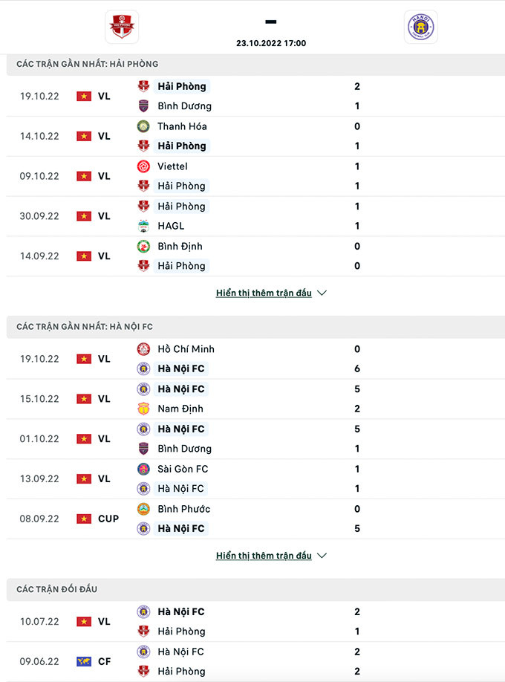Open 'Hiển thị thêm trận đấu' under Hải Phòng
505x682 pixels.
pyautogui.click(x=264, y=293)
